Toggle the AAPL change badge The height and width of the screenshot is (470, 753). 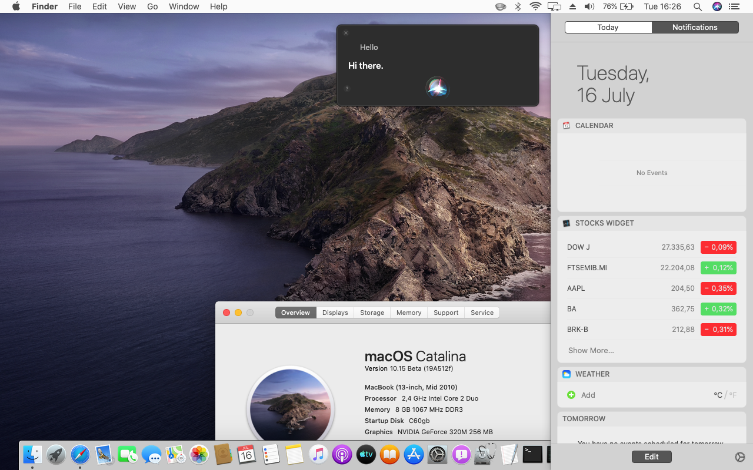(x=718, y=288)
